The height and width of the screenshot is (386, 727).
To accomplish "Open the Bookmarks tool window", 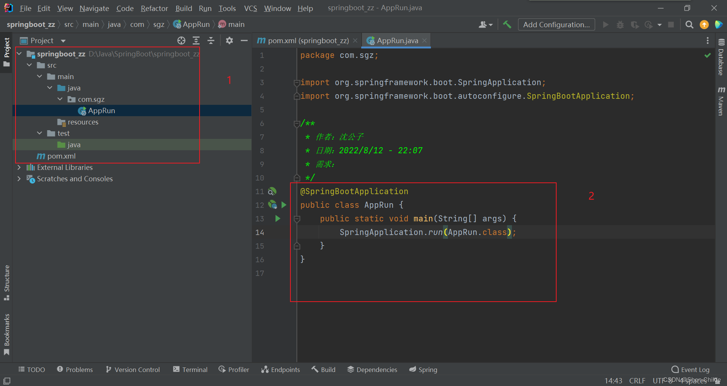I will pos(6,335).
